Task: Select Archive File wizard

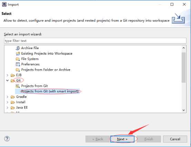Action: coord(30,48)
